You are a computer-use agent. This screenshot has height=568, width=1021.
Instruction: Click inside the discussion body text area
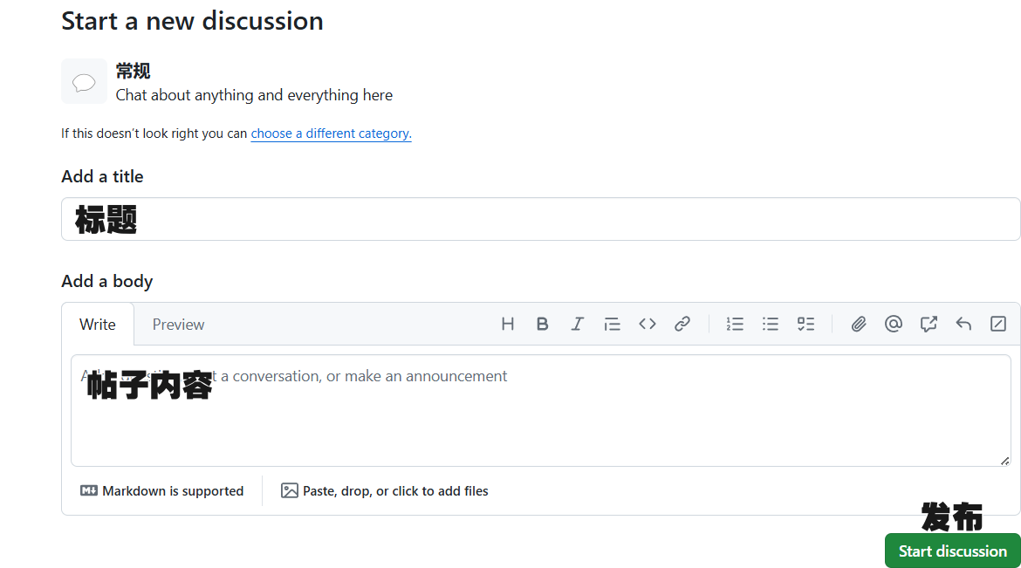pos(540,410)
